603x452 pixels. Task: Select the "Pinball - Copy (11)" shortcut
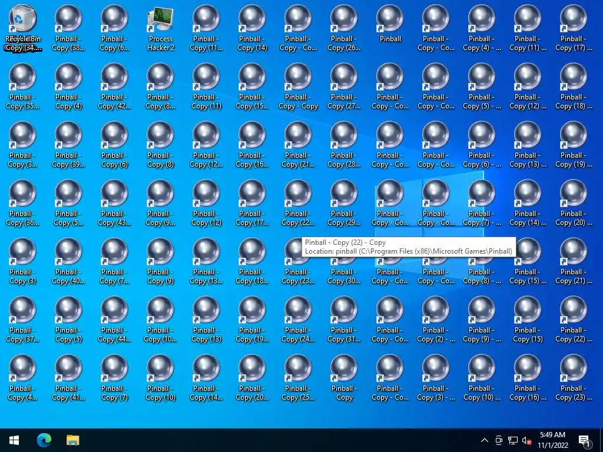[x=206, y=87]
